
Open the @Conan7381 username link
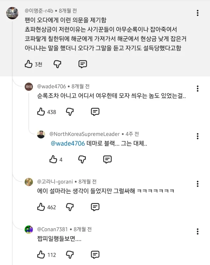pyautogui.click(x=52, y=229)
